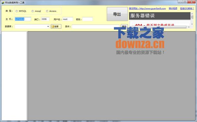Click the port field showing 3306
This screenshot has width=197, height=122.
click(45, 19)
